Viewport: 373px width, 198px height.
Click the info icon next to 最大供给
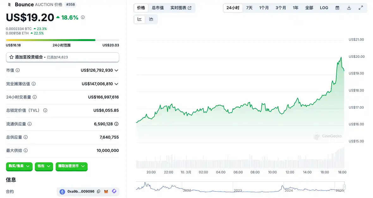(x=26, y=150)
